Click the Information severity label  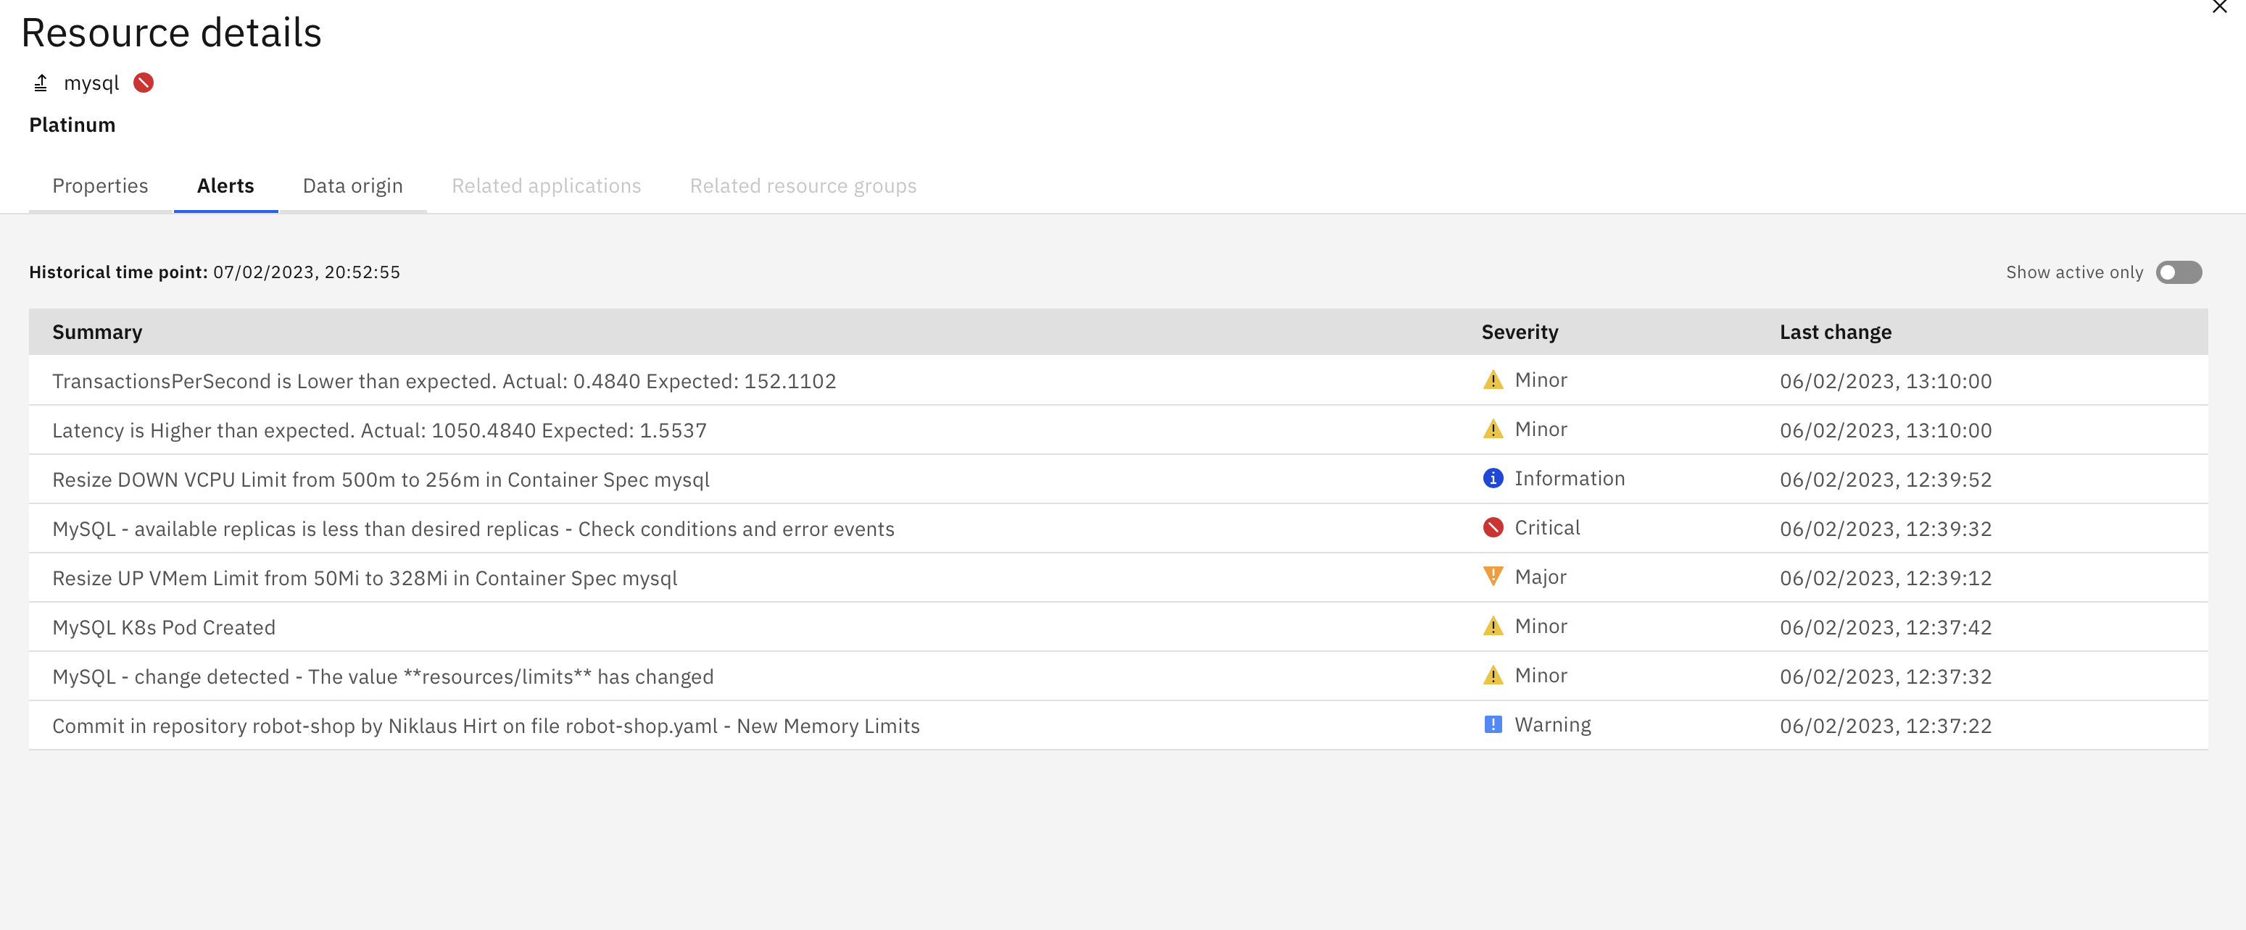[x=1570, y=479]
